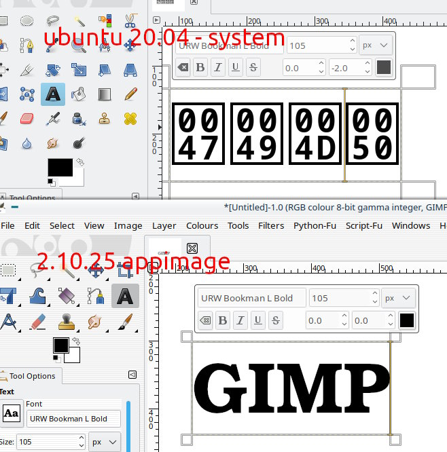This screenshot has height=452, width=447.
Task: Select the Cage Transform tool
Action: (x=27, y=94)
